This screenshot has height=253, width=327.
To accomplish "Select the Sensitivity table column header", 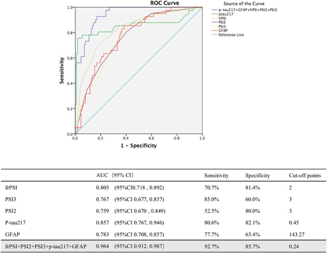I will [216, 175].
